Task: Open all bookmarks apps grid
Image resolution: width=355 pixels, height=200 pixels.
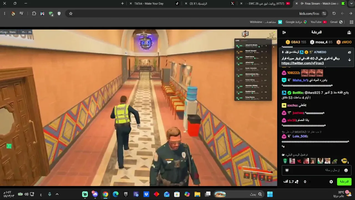Action: tap(351, 22)
